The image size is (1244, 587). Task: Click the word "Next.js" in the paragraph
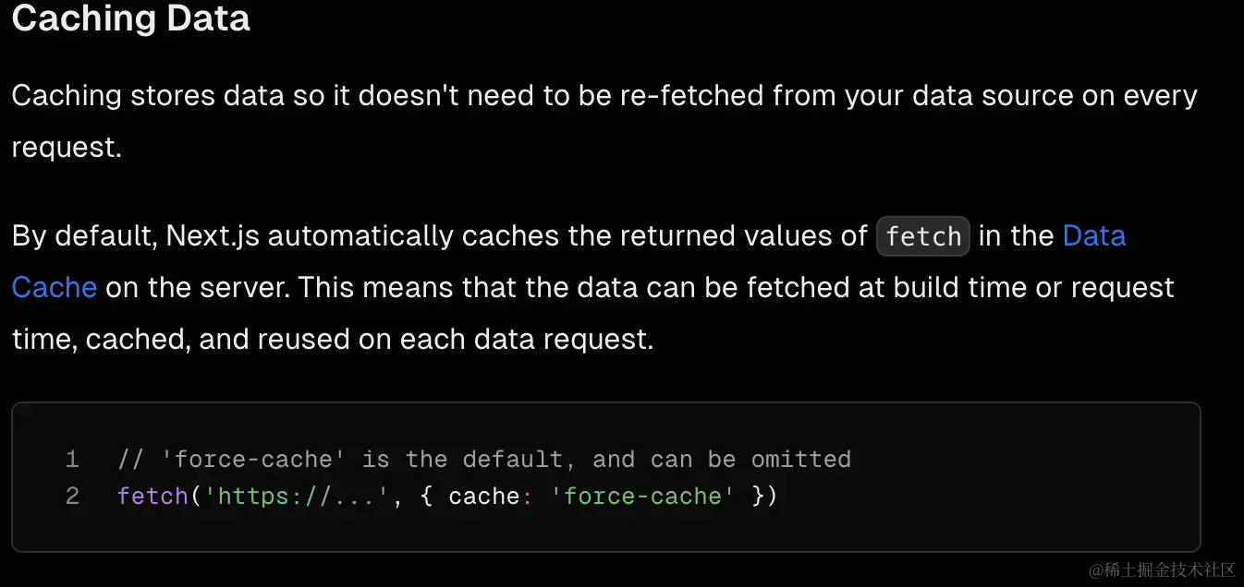[x=213, y=236]
